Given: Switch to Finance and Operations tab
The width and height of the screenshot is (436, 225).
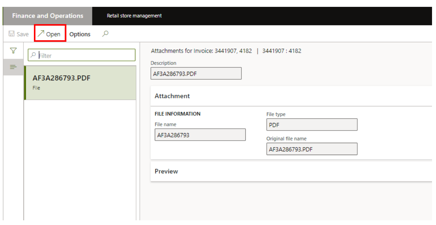Looking at the screenshot, I should 48,16.
